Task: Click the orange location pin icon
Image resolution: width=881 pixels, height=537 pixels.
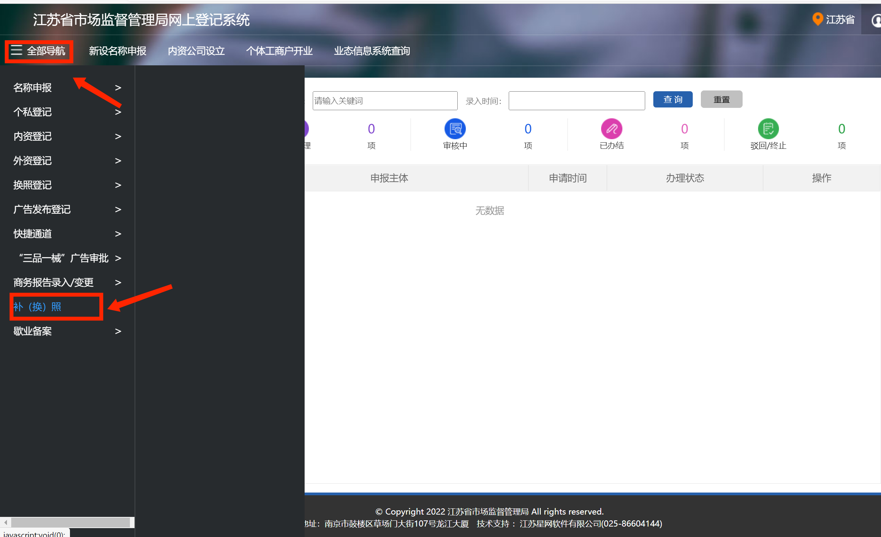Action: (x=817, y=19)
